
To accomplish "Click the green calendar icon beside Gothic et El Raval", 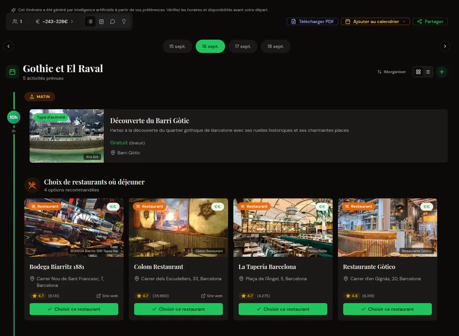I will [12, 72].
